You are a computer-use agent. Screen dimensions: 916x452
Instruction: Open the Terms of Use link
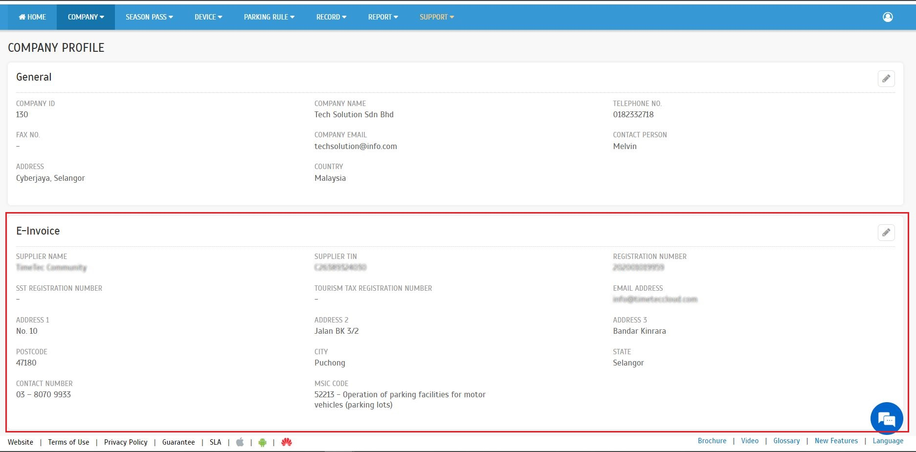(x=68, y=442)
